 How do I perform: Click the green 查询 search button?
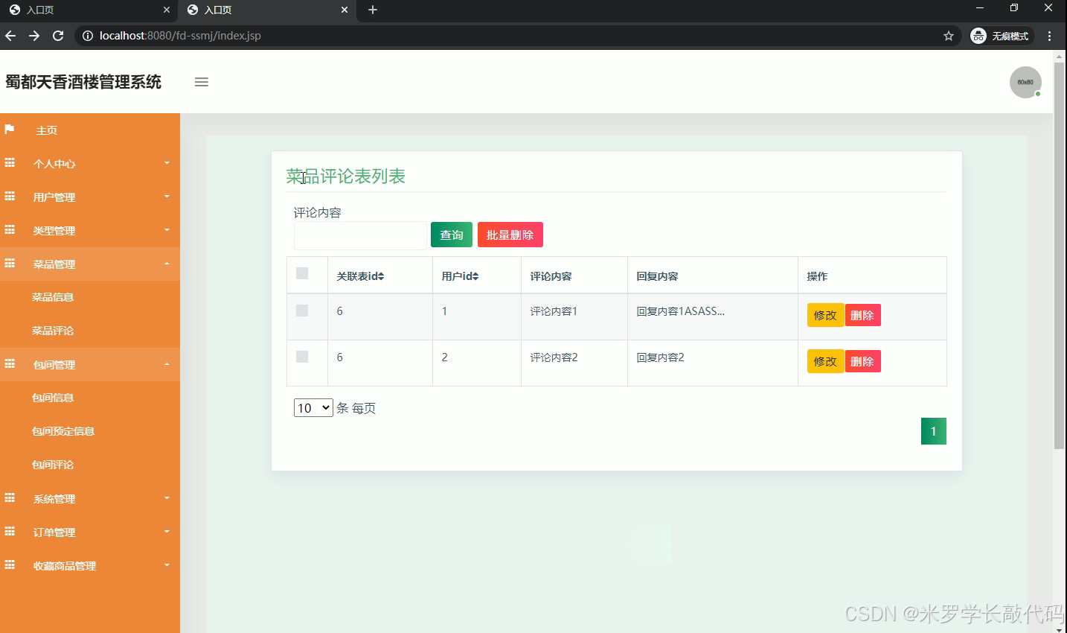[451, 234]
